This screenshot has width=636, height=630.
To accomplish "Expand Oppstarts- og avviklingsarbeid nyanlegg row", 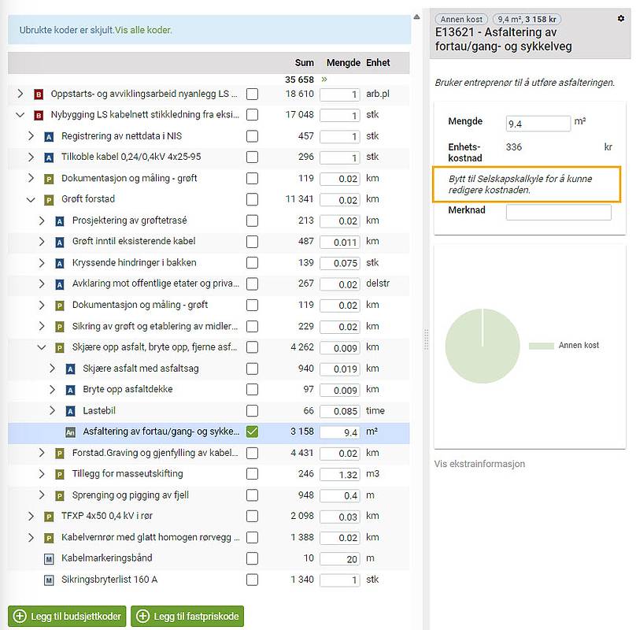I will click(20, 94).
